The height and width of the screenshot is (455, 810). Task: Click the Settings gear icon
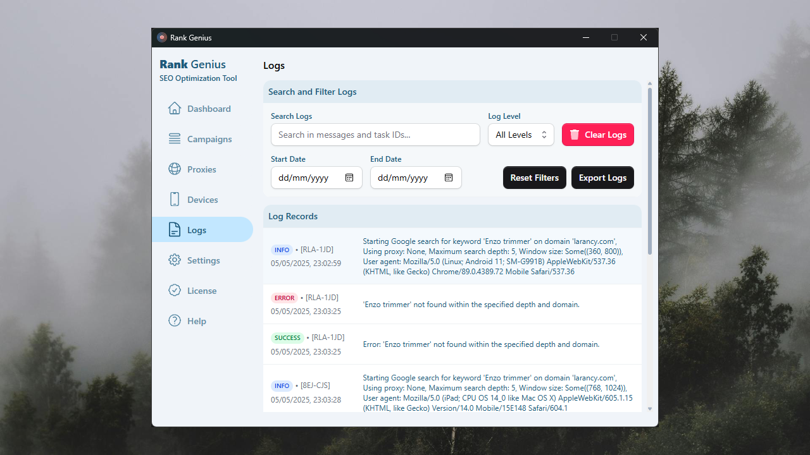point(175,260)
